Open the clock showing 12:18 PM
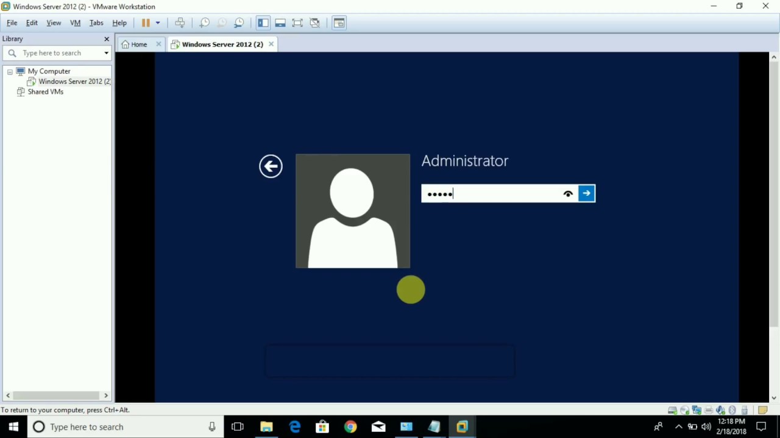This screenshot has height=438, width=780. (732, 426)
